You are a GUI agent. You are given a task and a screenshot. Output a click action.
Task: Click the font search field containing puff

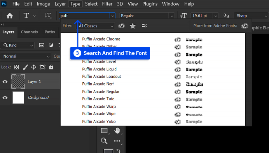84,16
